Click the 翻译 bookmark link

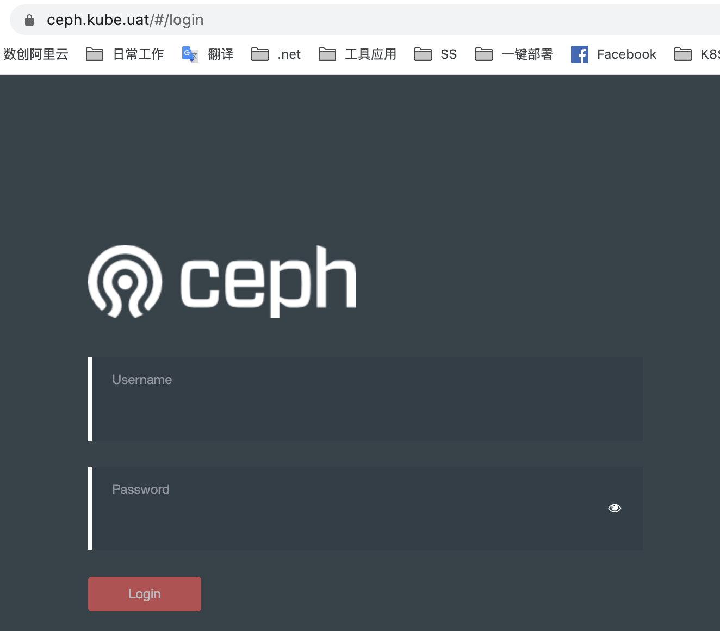click(221, 54)
